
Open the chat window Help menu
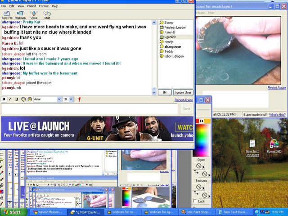point(55,6)
